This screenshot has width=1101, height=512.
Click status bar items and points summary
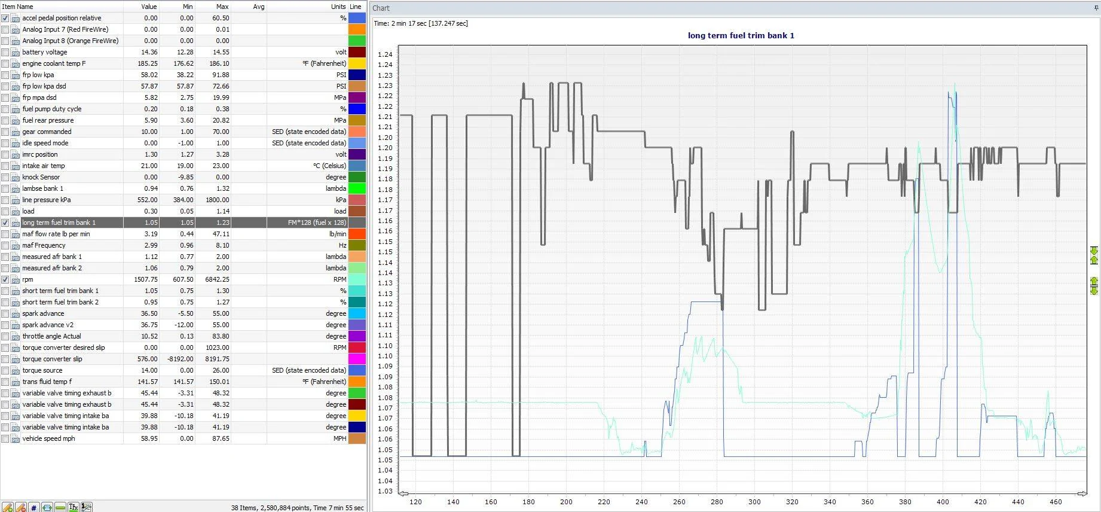pyautogui.click(x=298, y=508)
